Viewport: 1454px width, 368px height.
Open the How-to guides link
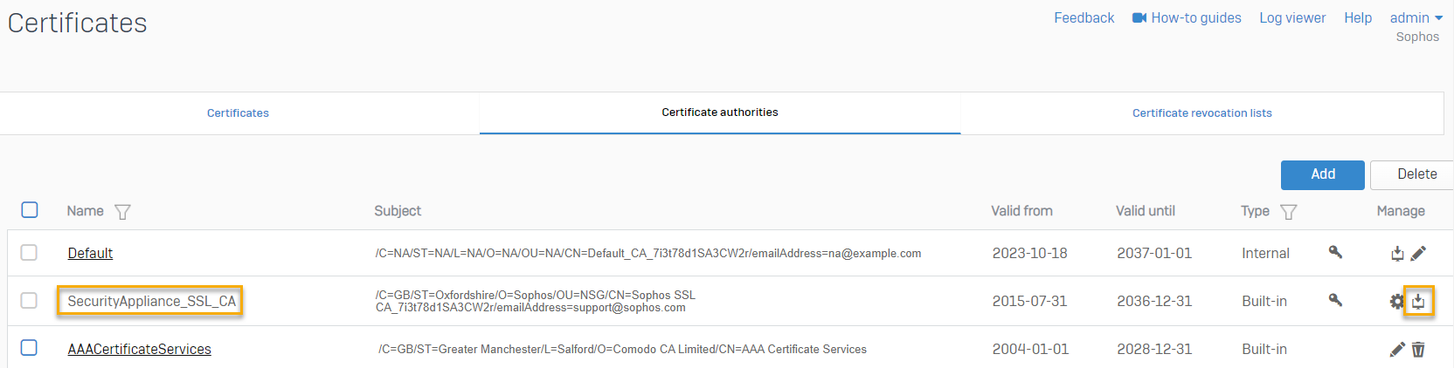(x=1187, y=17)
